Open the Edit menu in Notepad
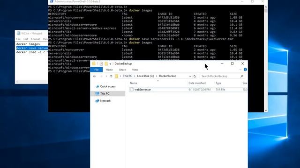300x168 pixels. 26,39
